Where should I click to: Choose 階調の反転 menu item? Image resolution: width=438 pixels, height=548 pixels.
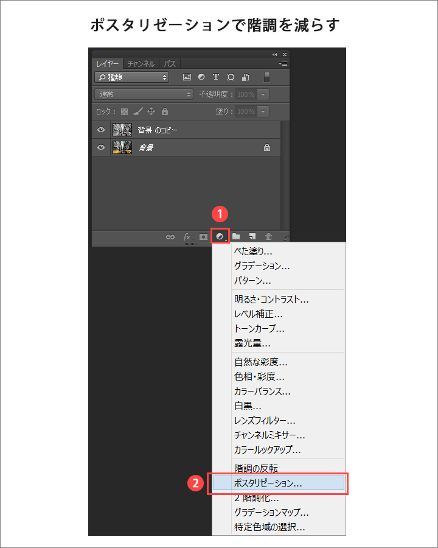pyautogui.click(x=279, y=468)
